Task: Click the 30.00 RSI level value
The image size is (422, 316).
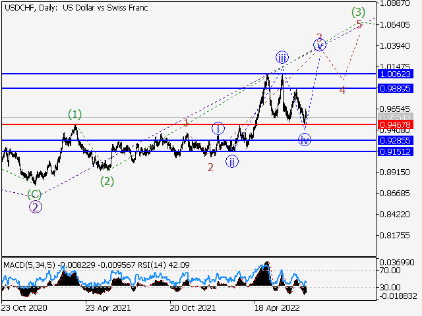Action: pyautogui.click(x=390, y=287)
